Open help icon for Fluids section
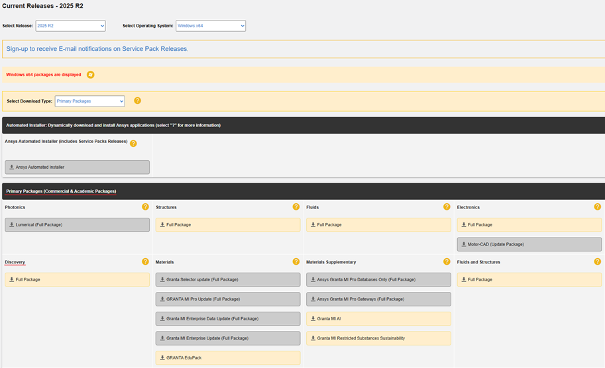 (x=447, y=207)
